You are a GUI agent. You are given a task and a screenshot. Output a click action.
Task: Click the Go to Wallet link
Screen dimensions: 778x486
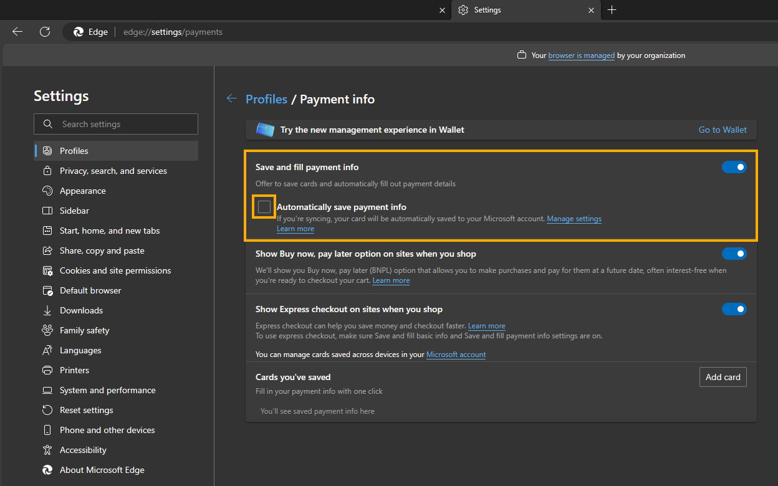pos(723,130)
